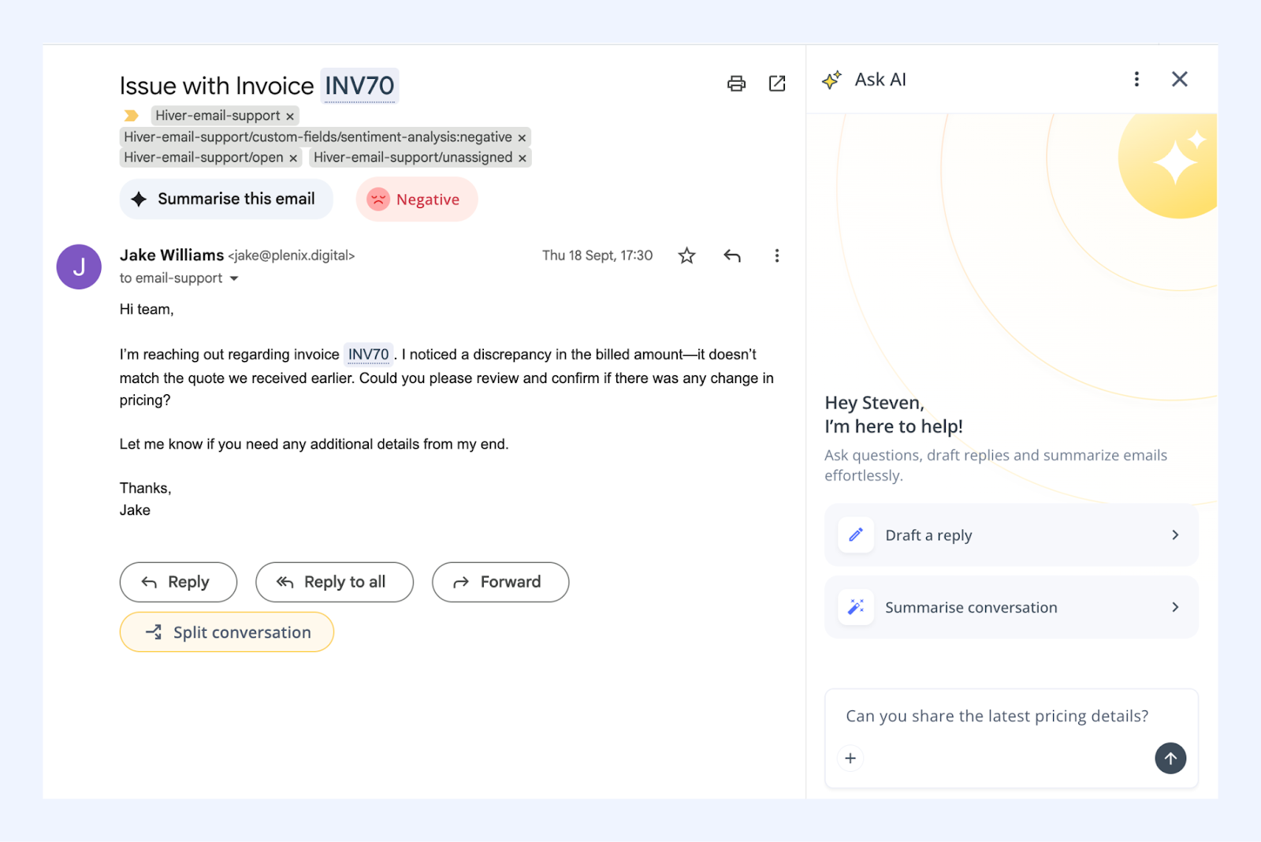Remove the Hiver-email-support label
This screenshot has height=842, width=1261.
click(x=290, y=116)
